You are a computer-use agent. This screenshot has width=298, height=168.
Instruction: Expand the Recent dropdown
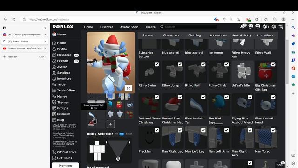pos(149,35)
